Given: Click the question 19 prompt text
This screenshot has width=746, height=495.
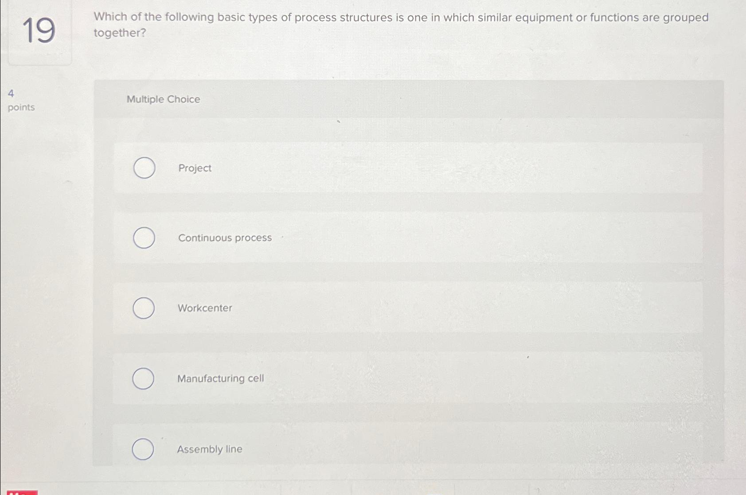Looking at the screenshot, I should coord(399,24).
